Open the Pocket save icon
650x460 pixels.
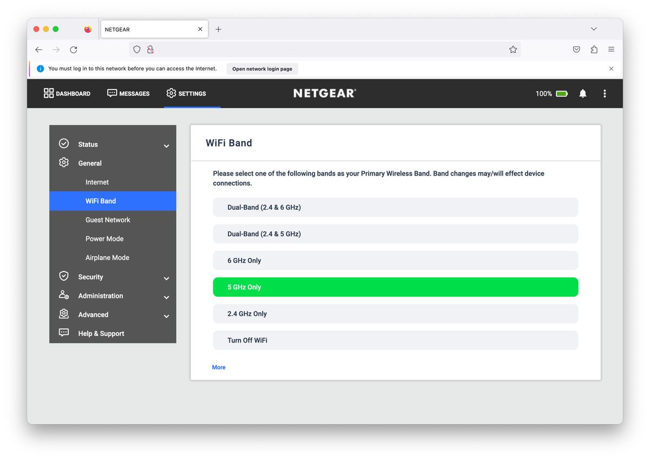576,49
